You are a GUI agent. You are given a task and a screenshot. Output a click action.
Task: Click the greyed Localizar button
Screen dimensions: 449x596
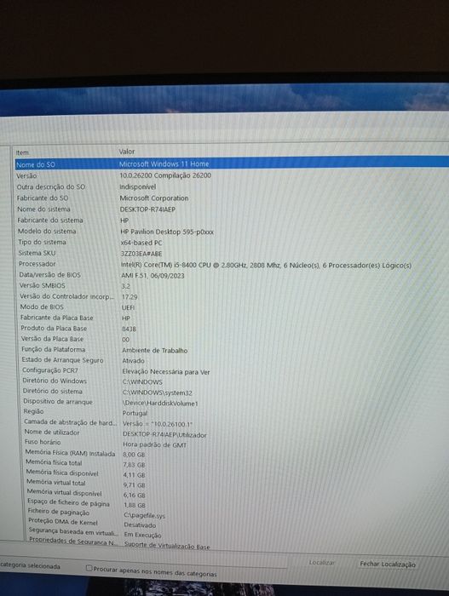[x=322, y=563]
